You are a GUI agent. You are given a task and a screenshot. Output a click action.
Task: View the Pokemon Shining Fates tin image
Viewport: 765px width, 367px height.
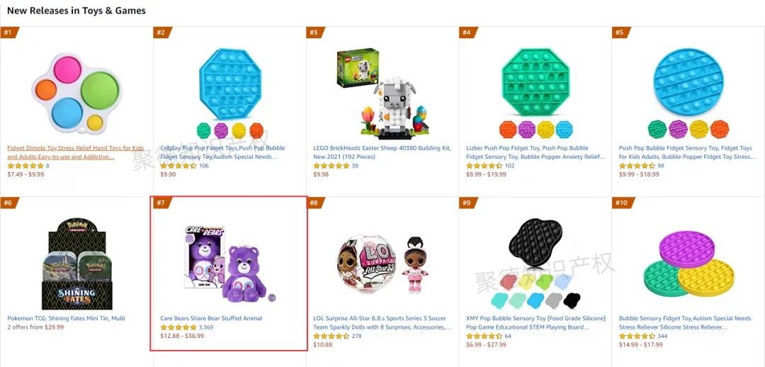pyautogui.click(x=76, y=264)
